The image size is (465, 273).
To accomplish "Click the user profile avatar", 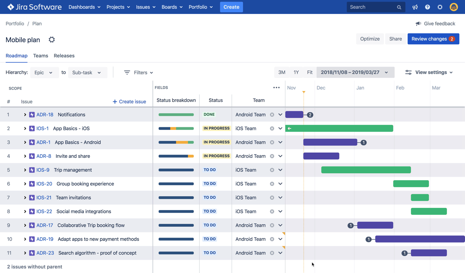I will click(x=454, y=7).
